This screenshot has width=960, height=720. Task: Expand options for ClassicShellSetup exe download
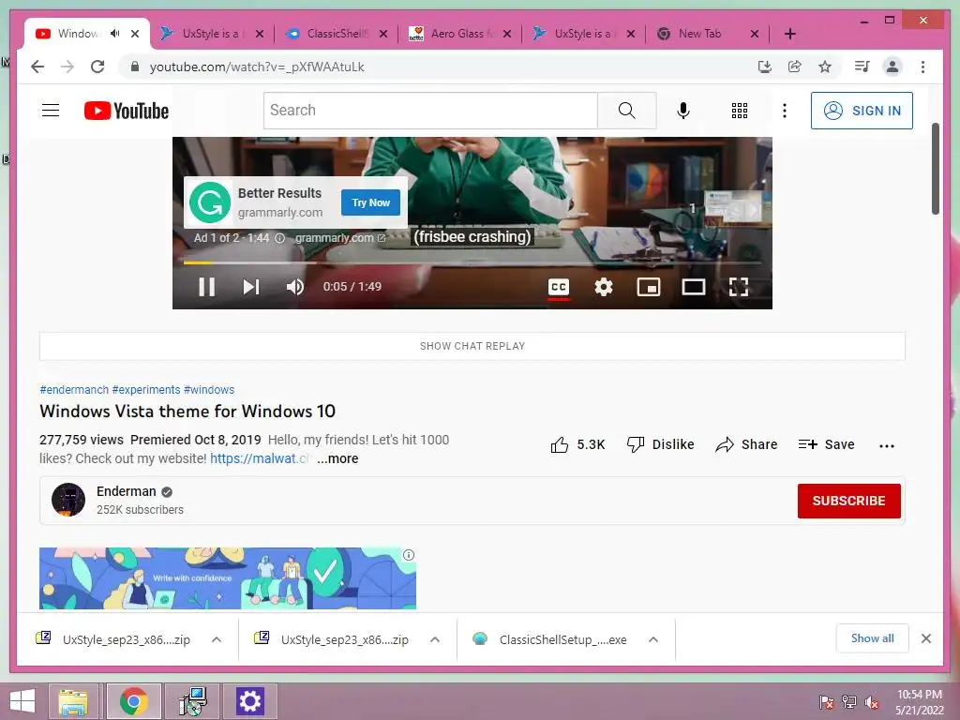click(x=653, y=639)
